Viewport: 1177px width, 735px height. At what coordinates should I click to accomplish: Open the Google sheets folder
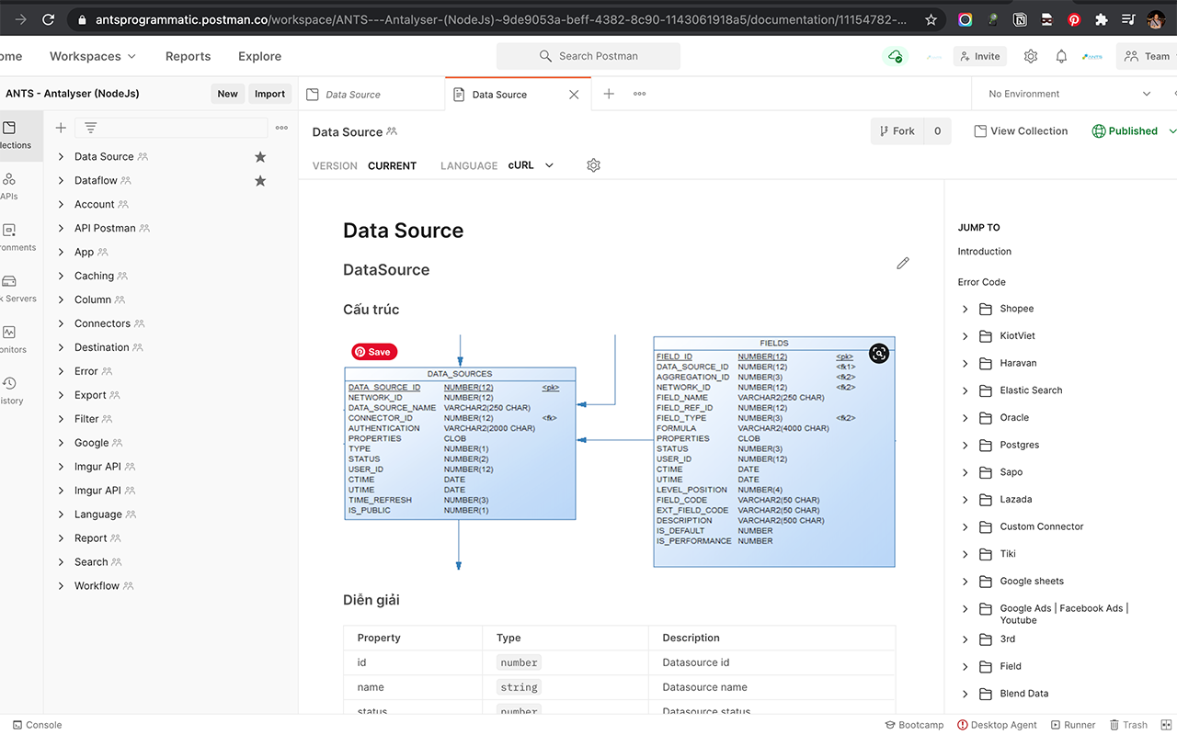coord(1032,582)
